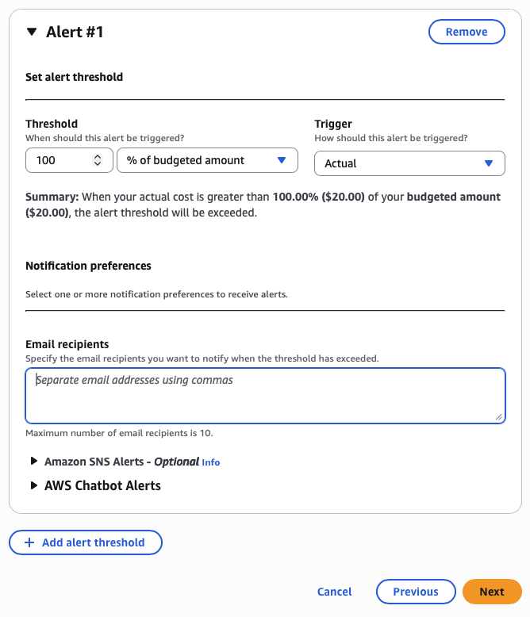
Task: Click Add alert threshold button
Action: pos(86,542)
